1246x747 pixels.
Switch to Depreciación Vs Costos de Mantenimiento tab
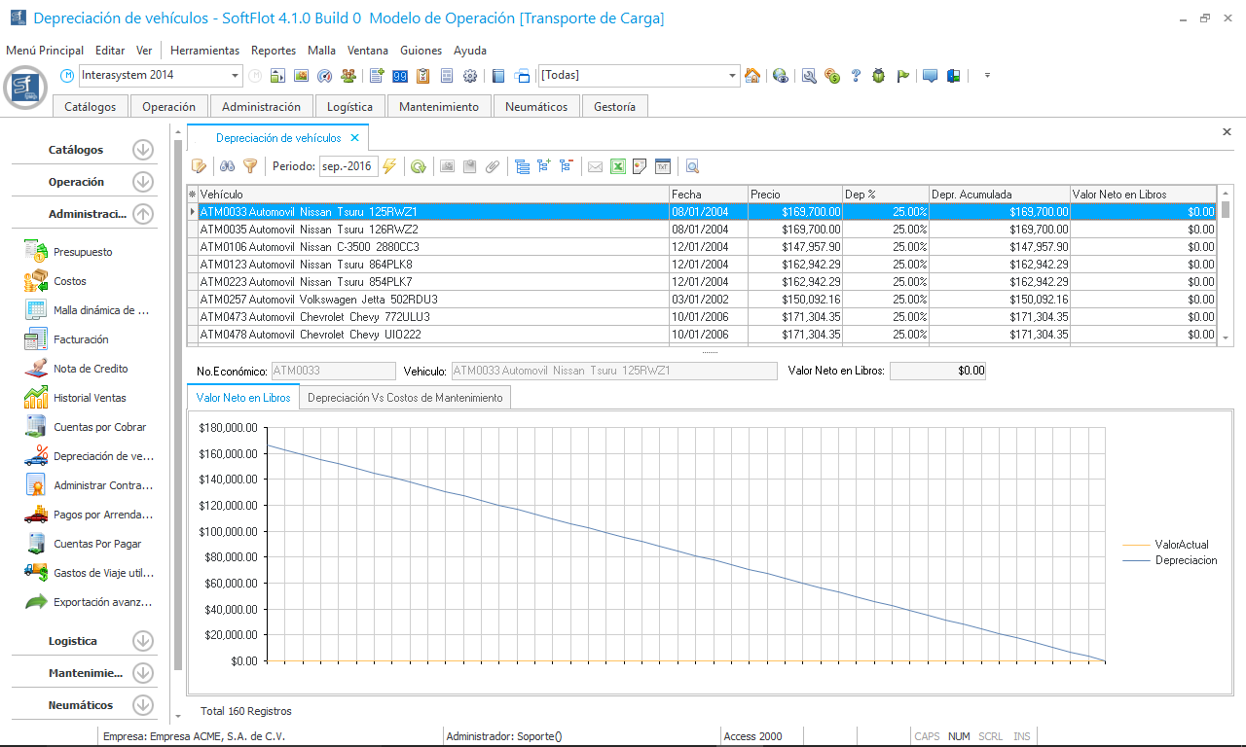tap(405, 398)
